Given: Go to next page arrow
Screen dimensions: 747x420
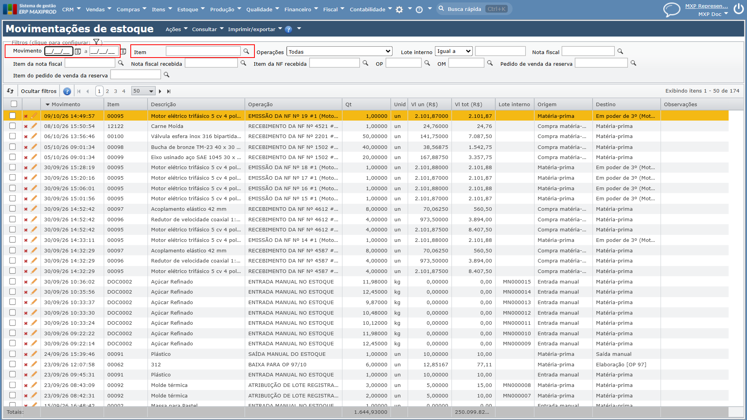Looking at the screenshot, I should pyautogui.click(x=160, y=91).
